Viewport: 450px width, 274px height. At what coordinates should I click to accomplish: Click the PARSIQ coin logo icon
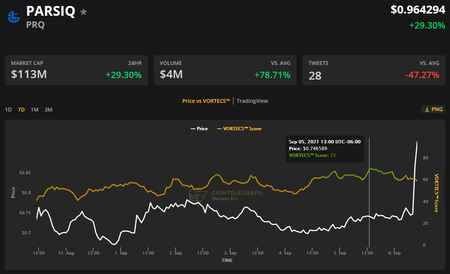click(x=14, y=17)
